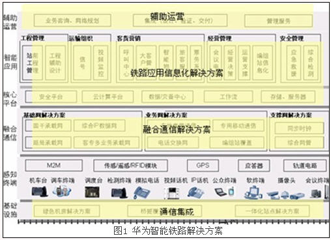The image size is (331, 240).
Task: Select the 调度台 console image
Action: pyautogui.click(x=92, y=192)
